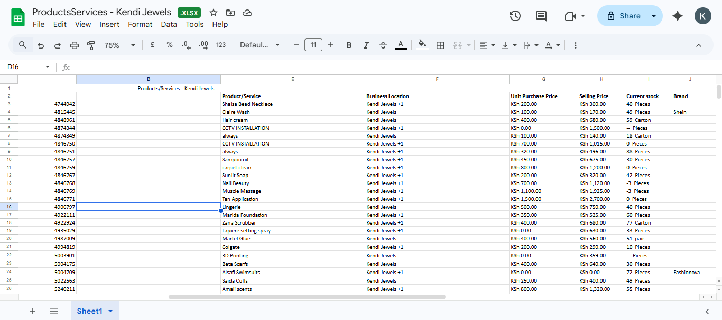This screenshot has height=320, width=722.
Task: Open the font family dropdown
Action: [x=260, y=45]
